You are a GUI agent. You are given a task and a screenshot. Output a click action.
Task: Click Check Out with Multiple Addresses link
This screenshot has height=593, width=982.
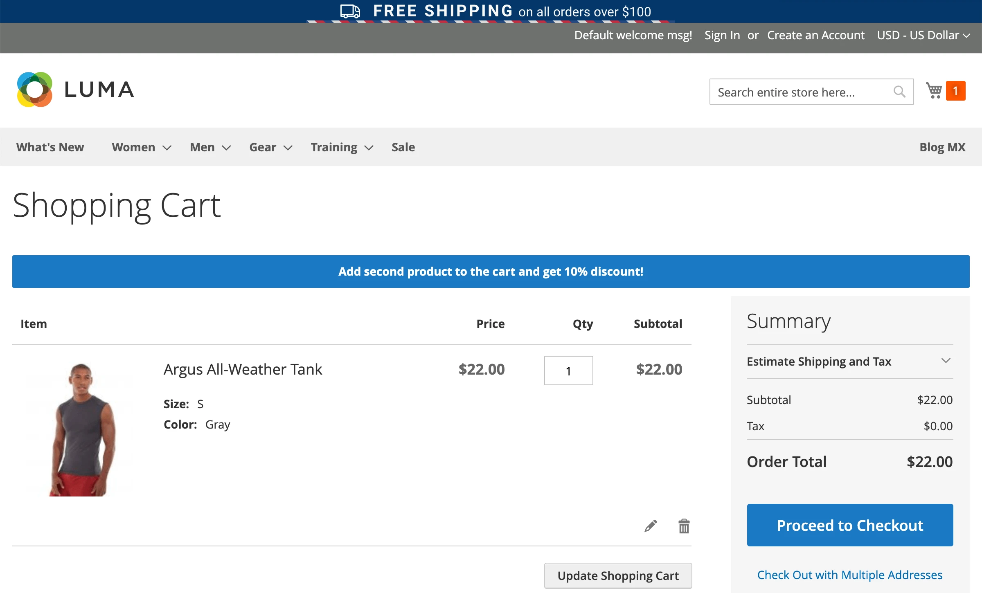[x=849, y=575]
